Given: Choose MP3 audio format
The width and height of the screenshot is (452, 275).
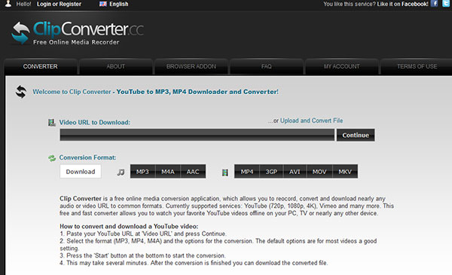Looking at the screenshot, I should pos(142,172).
